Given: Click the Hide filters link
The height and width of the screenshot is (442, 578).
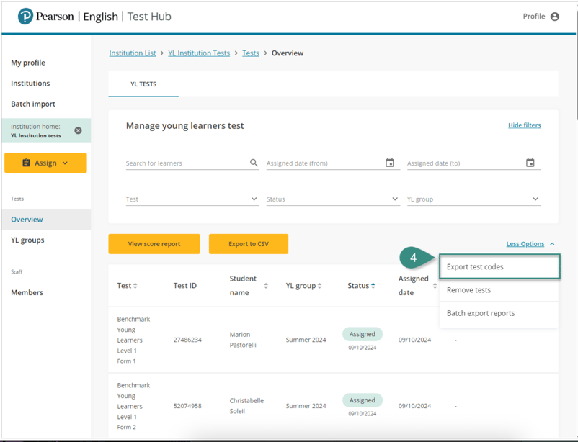Looking at the screenshot, I should point(524,125).
